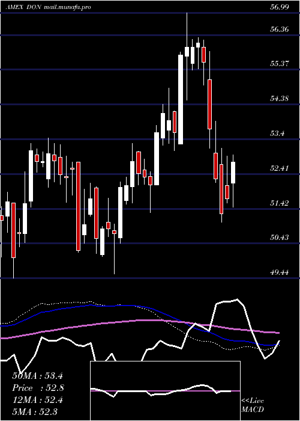This screenshot has height=421, width=300.
Task: Click the 50.43 price axis label
Action: coord(279,238)
